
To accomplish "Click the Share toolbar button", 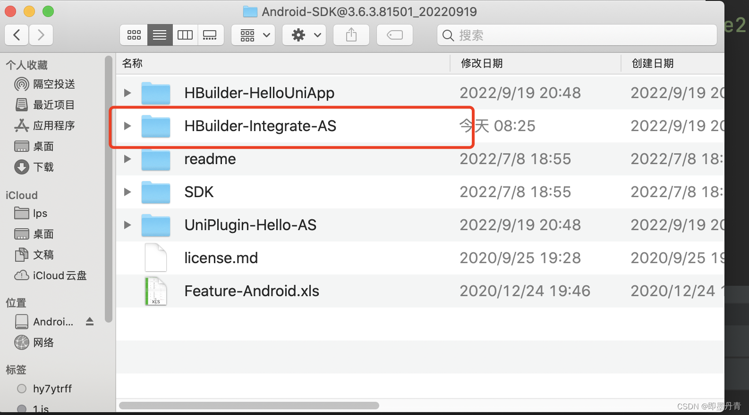I will click(351, 35).
